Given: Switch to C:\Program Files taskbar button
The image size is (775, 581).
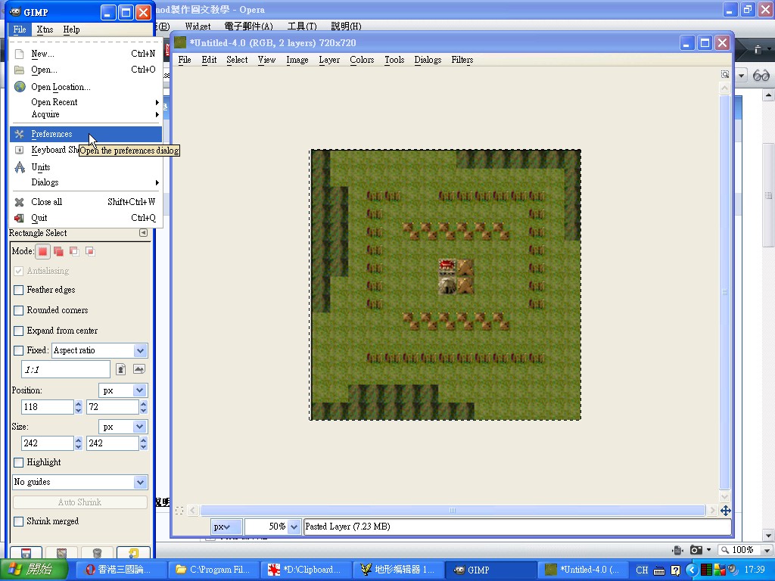Looking at the screenshot, I should pyautogui.click(x=213, y=570).
